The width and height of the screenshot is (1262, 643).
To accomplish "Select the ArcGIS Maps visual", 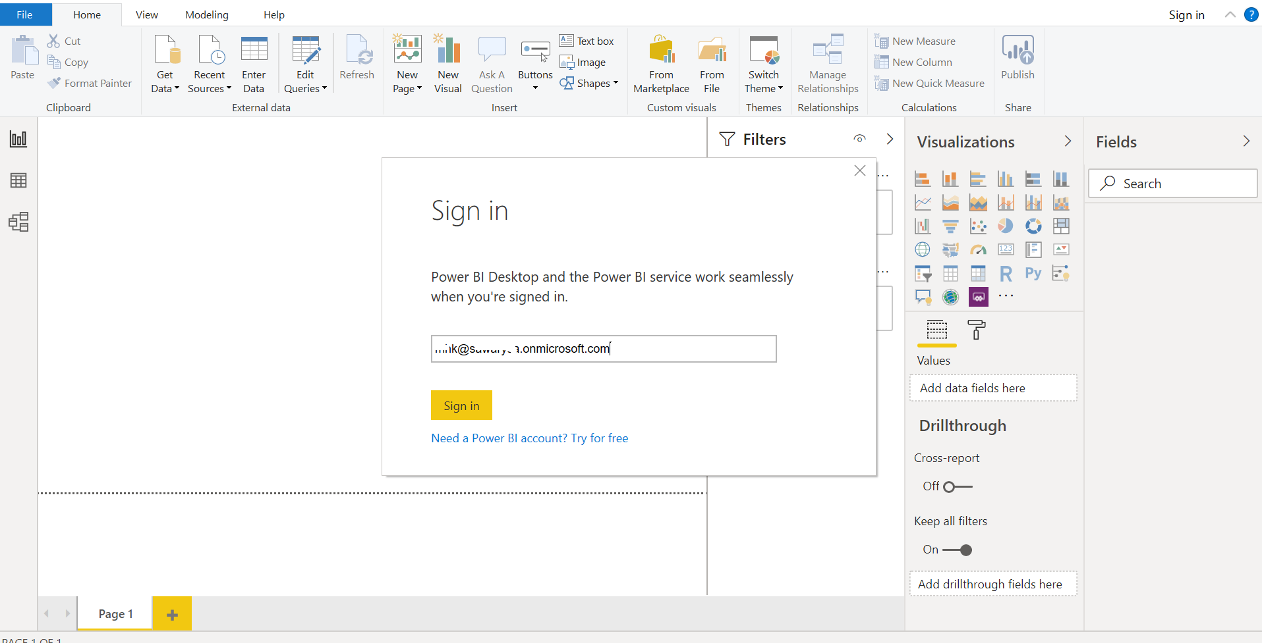I will tap(950, 297).
